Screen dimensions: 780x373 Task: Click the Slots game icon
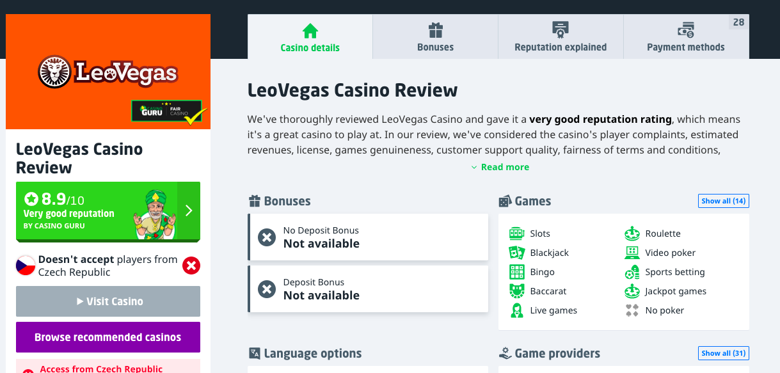[x=516, y=234]
